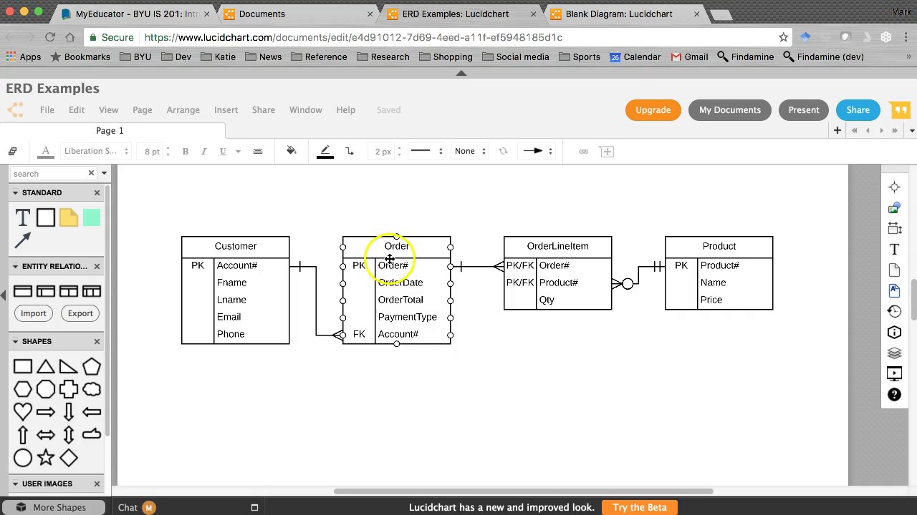
Task: Click the blue Share button
Action: [x=858, y=109]
